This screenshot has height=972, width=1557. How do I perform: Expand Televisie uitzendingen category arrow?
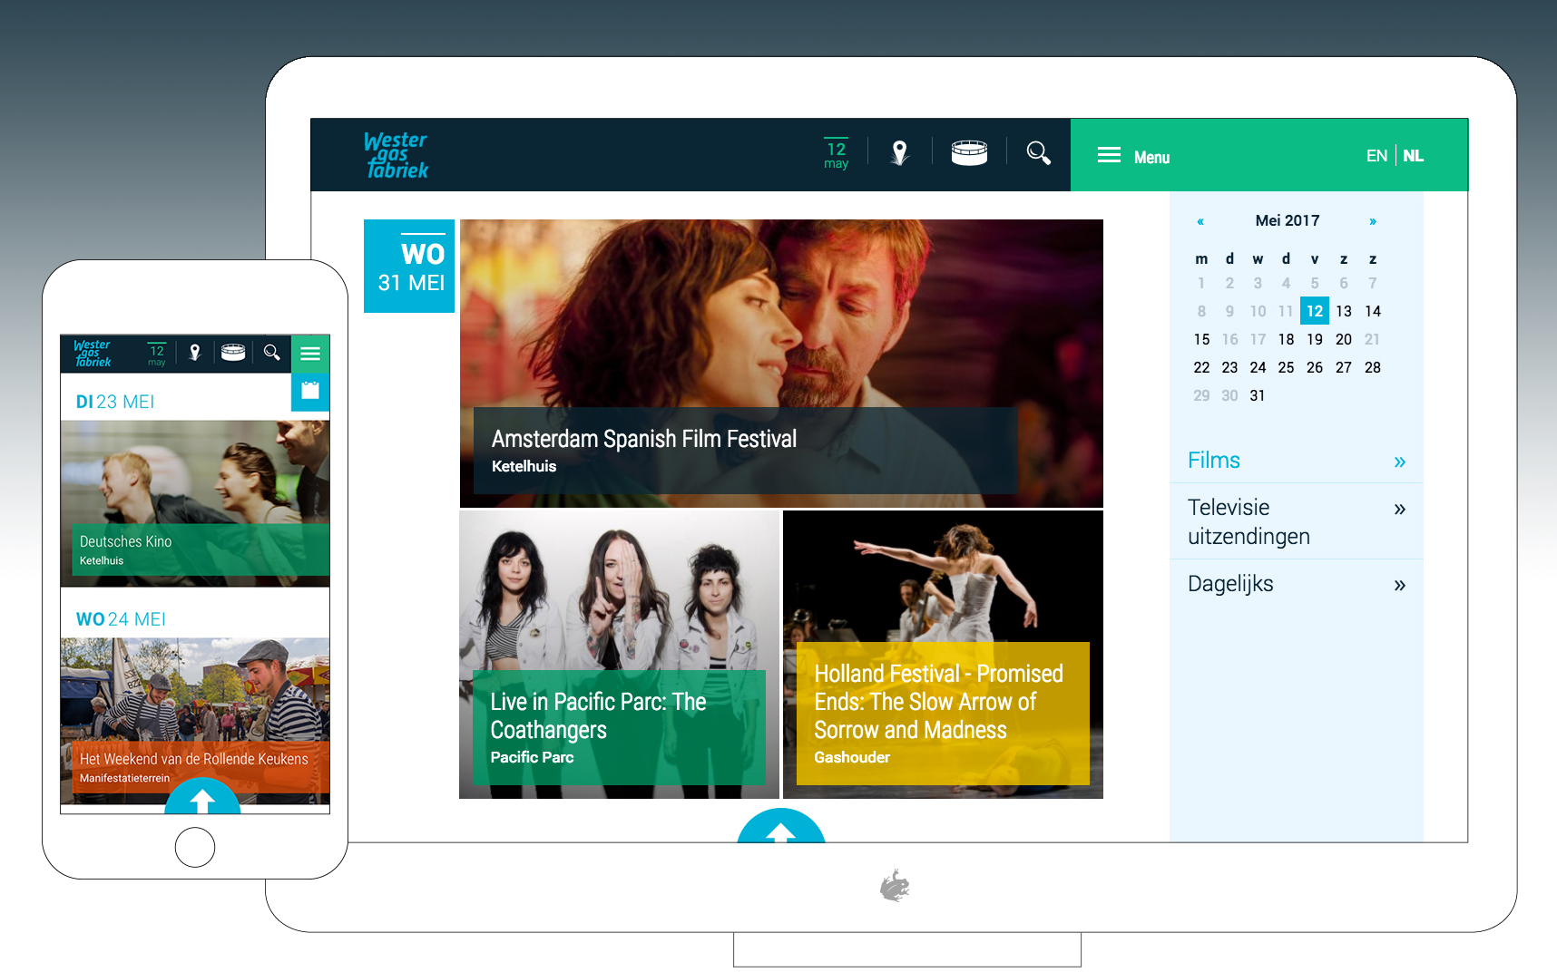coord(1399,509)
